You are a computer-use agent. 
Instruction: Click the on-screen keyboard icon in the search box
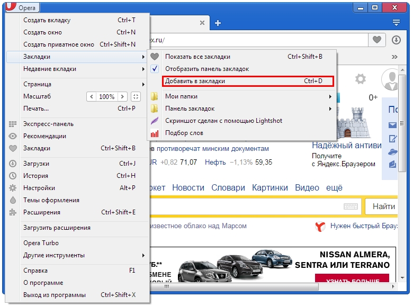pos(351,206)
